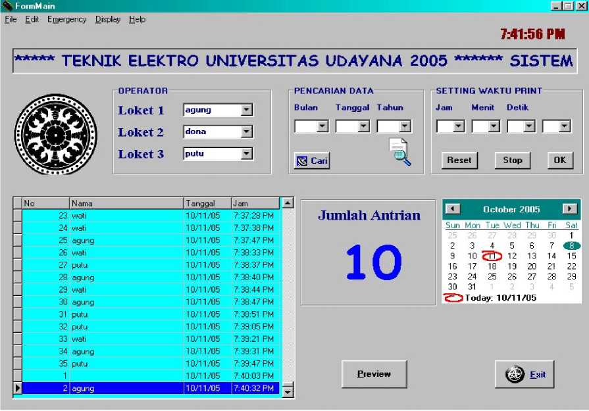Go to previous month in calendar
The width and height of the screenshot is (589, 411).
coord(453,209)
